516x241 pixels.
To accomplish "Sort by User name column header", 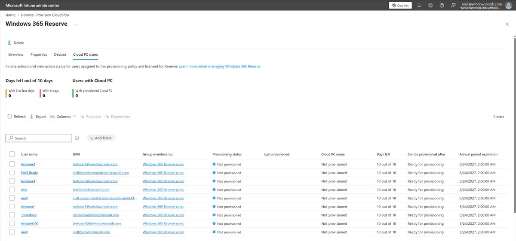I will [29, 154].
